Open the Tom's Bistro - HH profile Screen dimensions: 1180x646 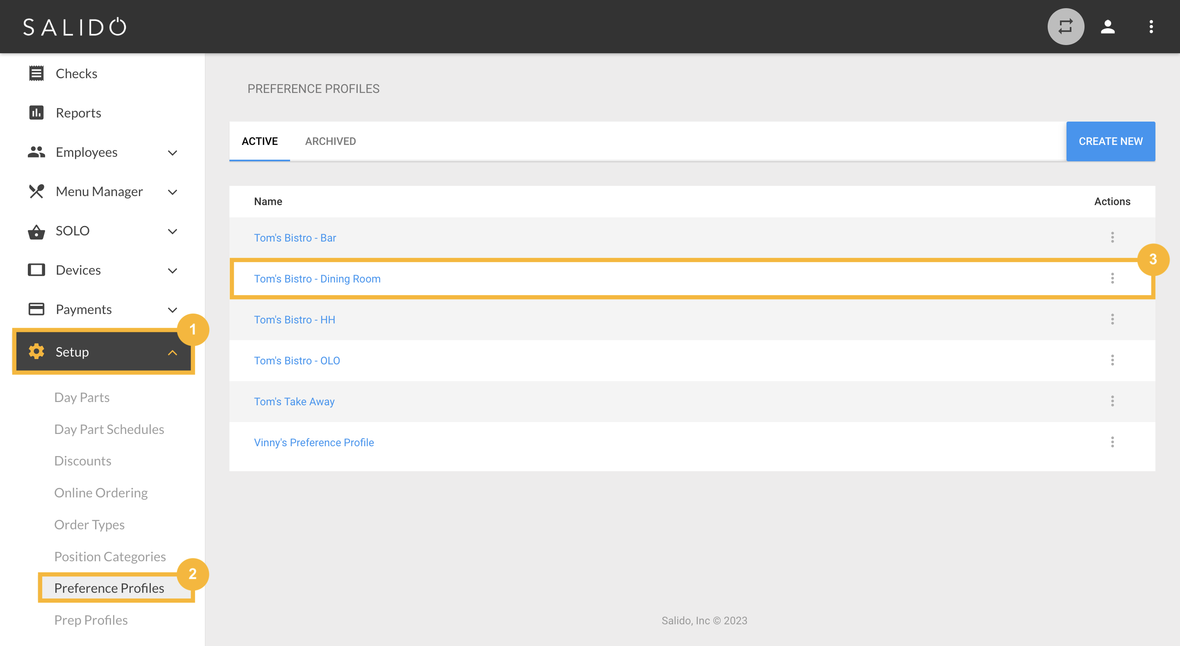[295, 320]
